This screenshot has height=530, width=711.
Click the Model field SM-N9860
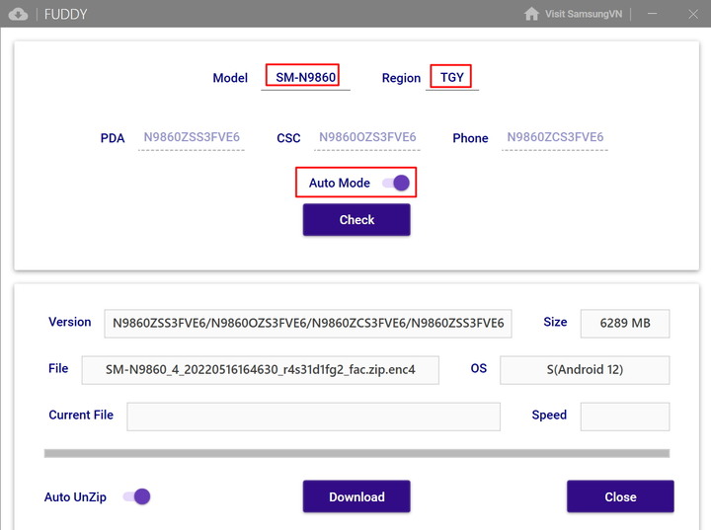pyautogui.click(x=305, y=78)
